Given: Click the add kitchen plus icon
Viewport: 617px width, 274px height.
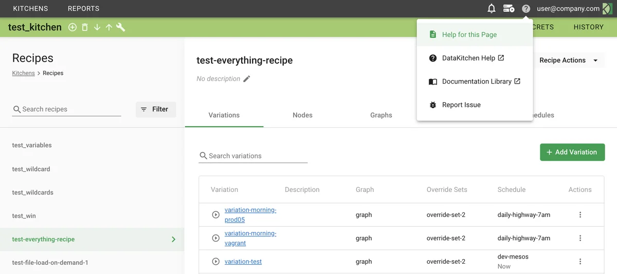Looking at the screenshot, I should (72, 27).
